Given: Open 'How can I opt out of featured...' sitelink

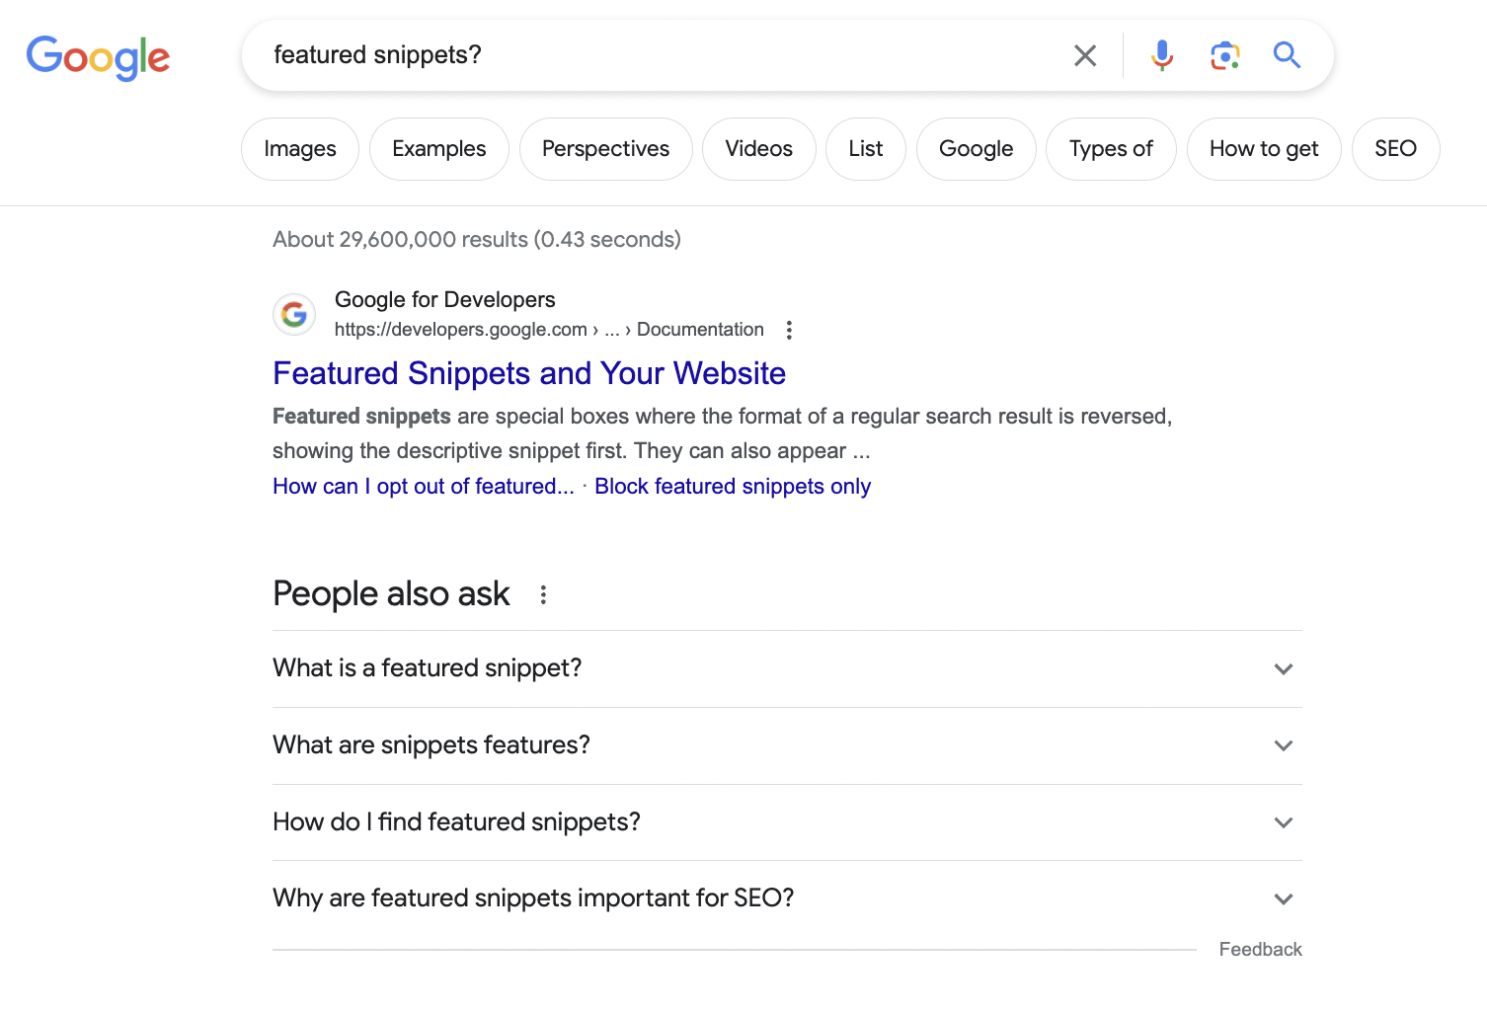Looking at the screenshot, I should click(424, 487).
